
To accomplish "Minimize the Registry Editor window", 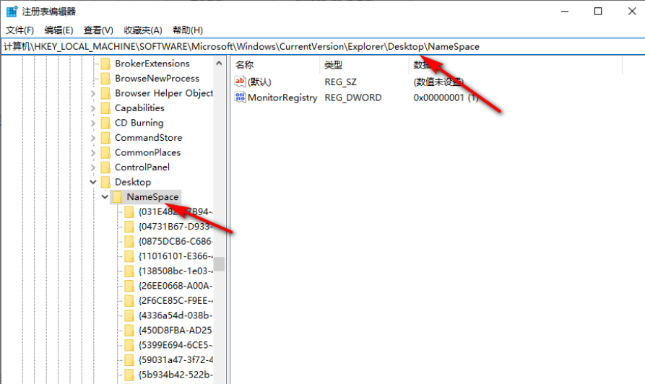I will [565, 11].
